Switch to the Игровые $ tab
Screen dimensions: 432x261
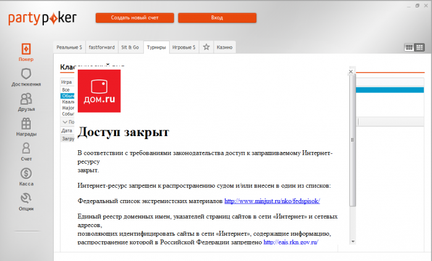pyautogui.click(x=184, y=47)
